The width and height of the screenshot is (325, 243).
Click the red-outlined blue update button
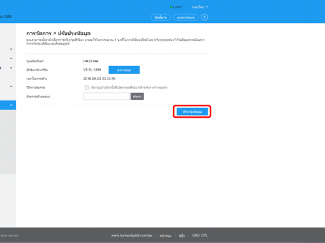coord(192,112)
